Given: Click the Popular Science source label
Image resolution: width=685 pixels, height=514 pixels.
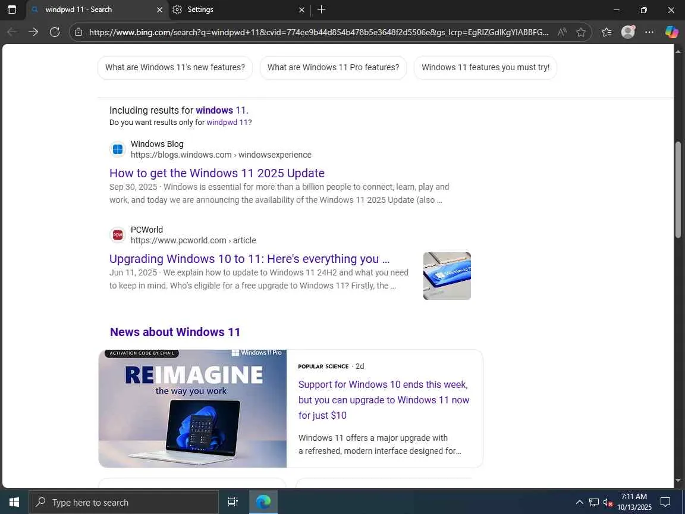Looking at the screenshot, I should (x=323, y=366).
